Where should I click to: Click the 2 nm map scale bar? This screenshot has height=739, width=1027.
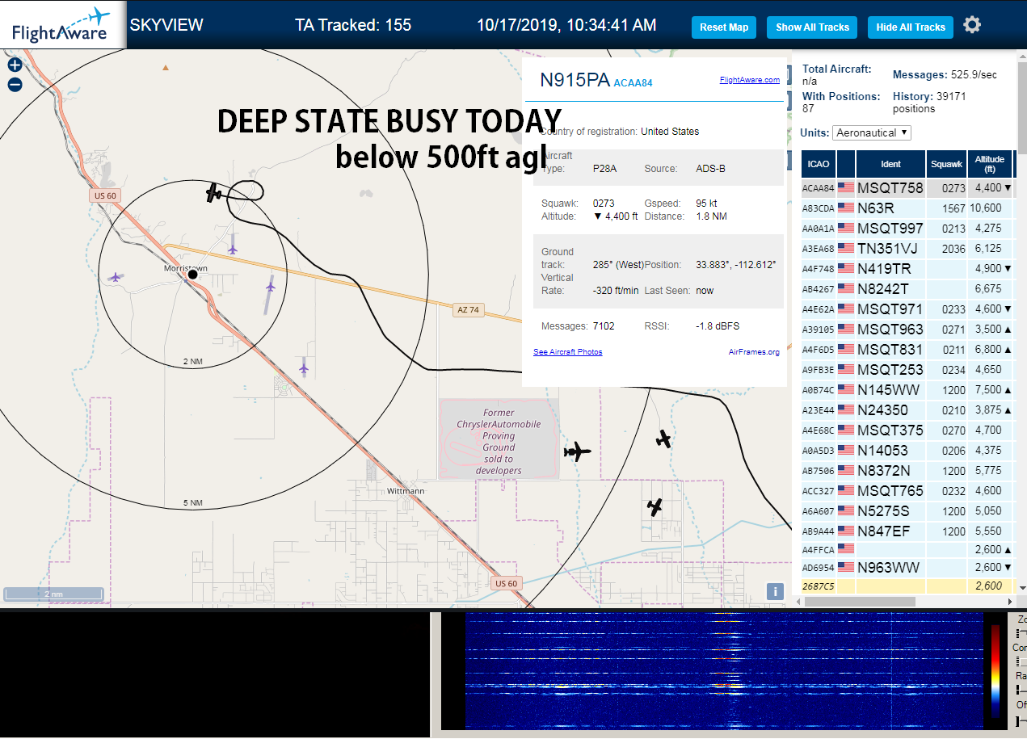53,594
